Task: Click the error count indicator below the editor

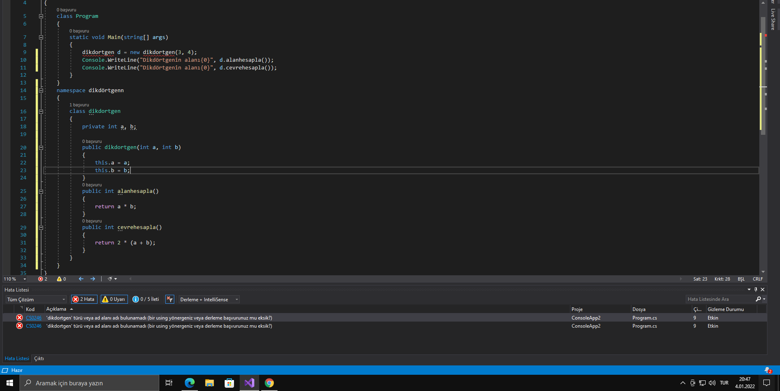Action: pyautogui.click(x=43, y=279)
